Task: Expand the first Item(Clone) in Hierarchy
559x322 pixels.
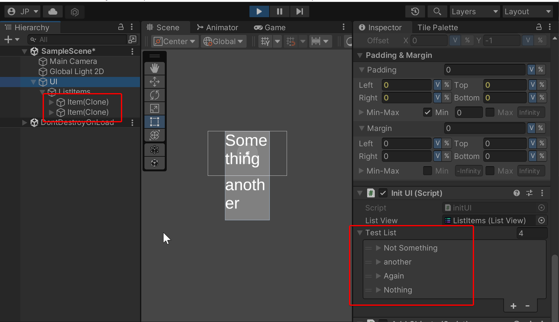Action: [x=52, y=102]
